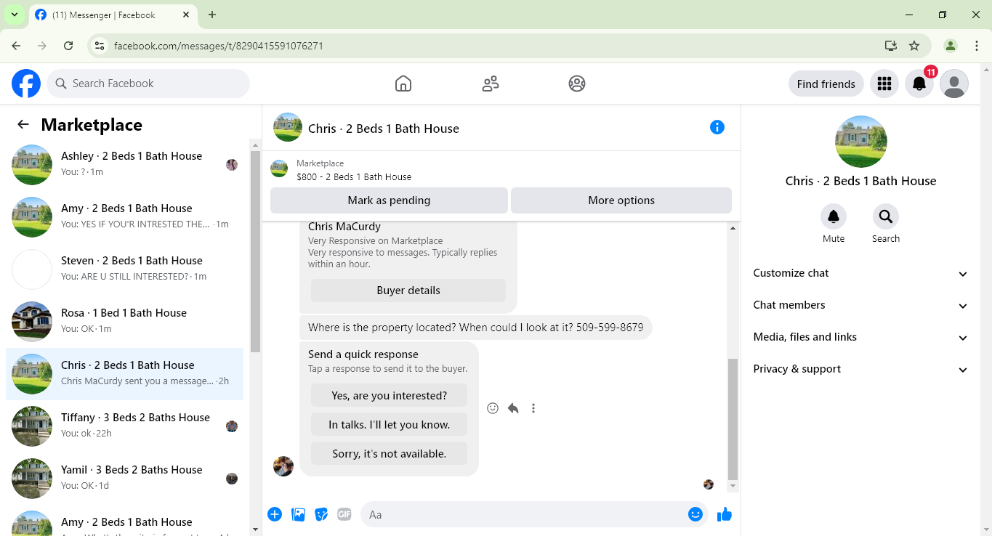Open the account profile avatar menu
The image size is (992, 536).
pos(954,84)
